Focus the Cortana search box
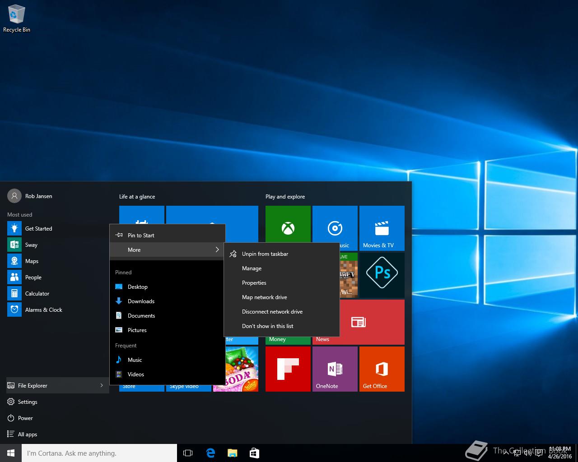The image size is (578, 462). 99,453
